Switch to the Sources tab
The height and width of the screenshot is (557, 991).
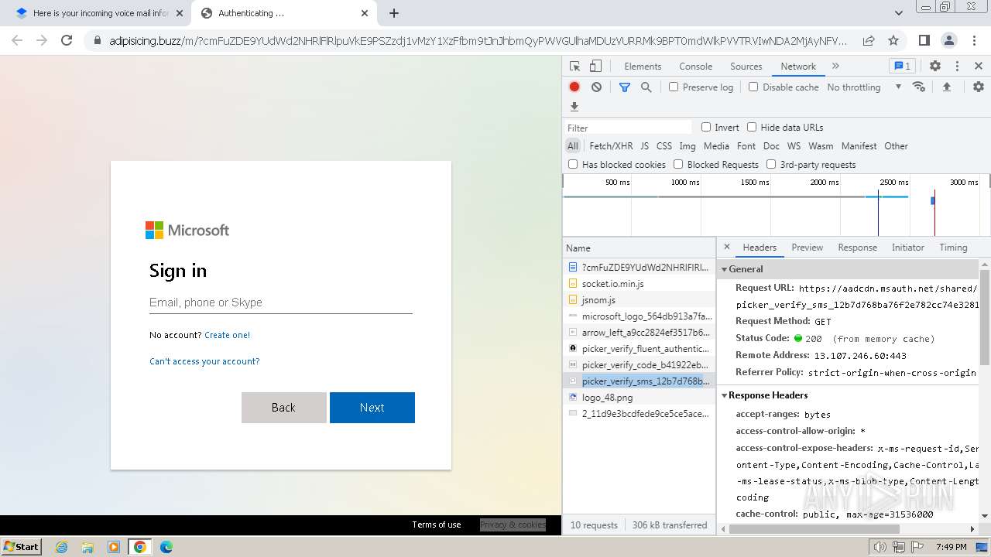click(x=746, y=67)
